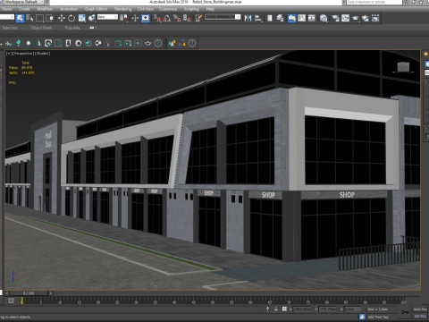This screenshot has width=429, height=322.
Task: Open selection filter dropdown before Select Object
Action: pyautogui.click(x=7, y=17)
